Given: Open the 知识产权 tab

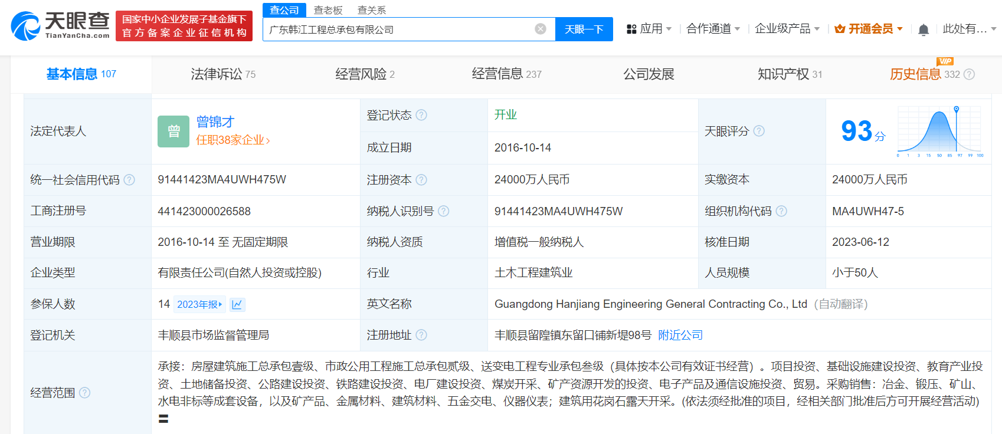Looking at the screenshot, I should (790, 74).
